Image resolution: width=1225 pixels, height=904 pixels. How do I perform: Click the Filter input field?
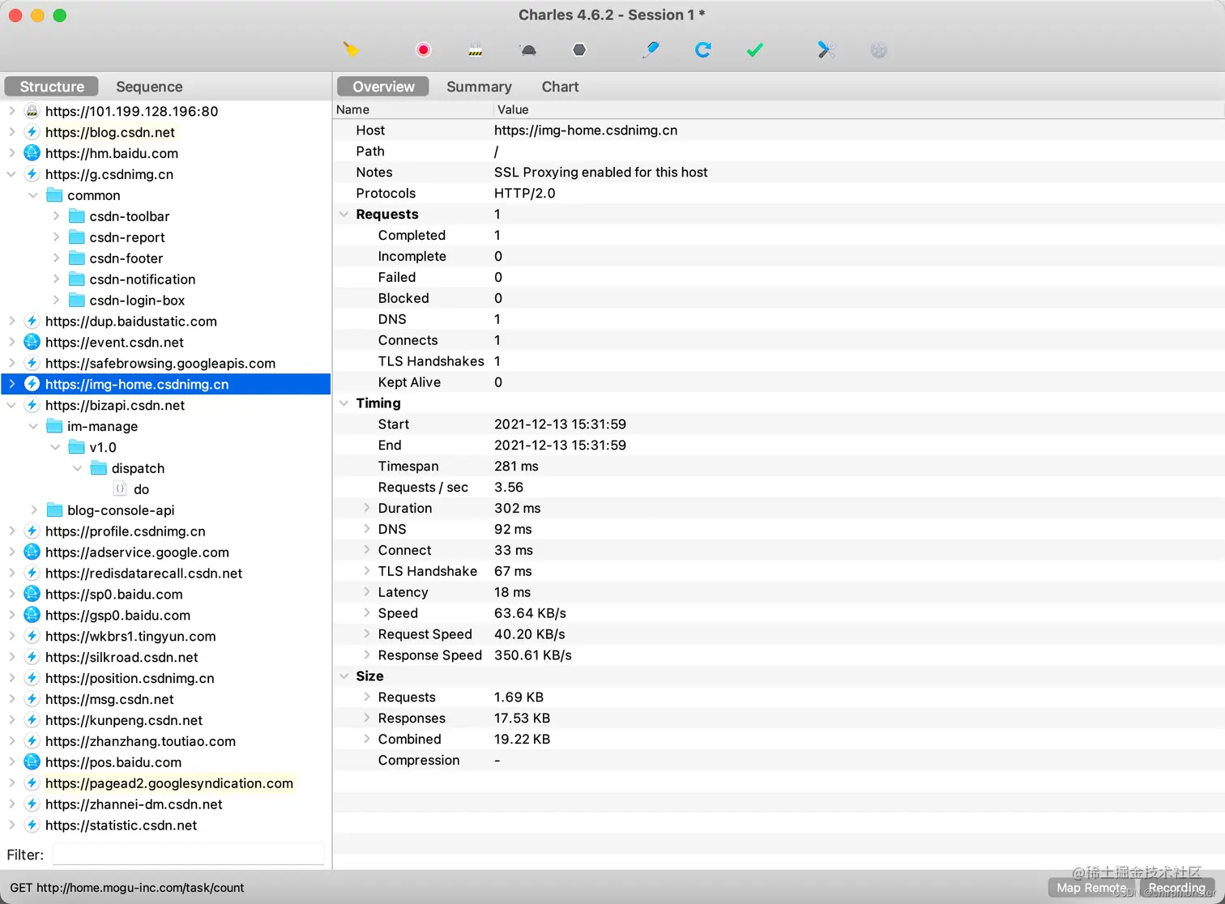[x=188, y=855]
